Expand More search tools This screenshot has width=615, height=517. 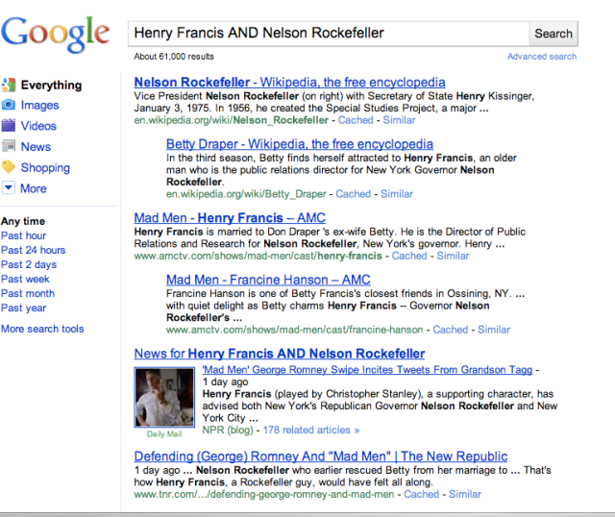click(42, 329)
